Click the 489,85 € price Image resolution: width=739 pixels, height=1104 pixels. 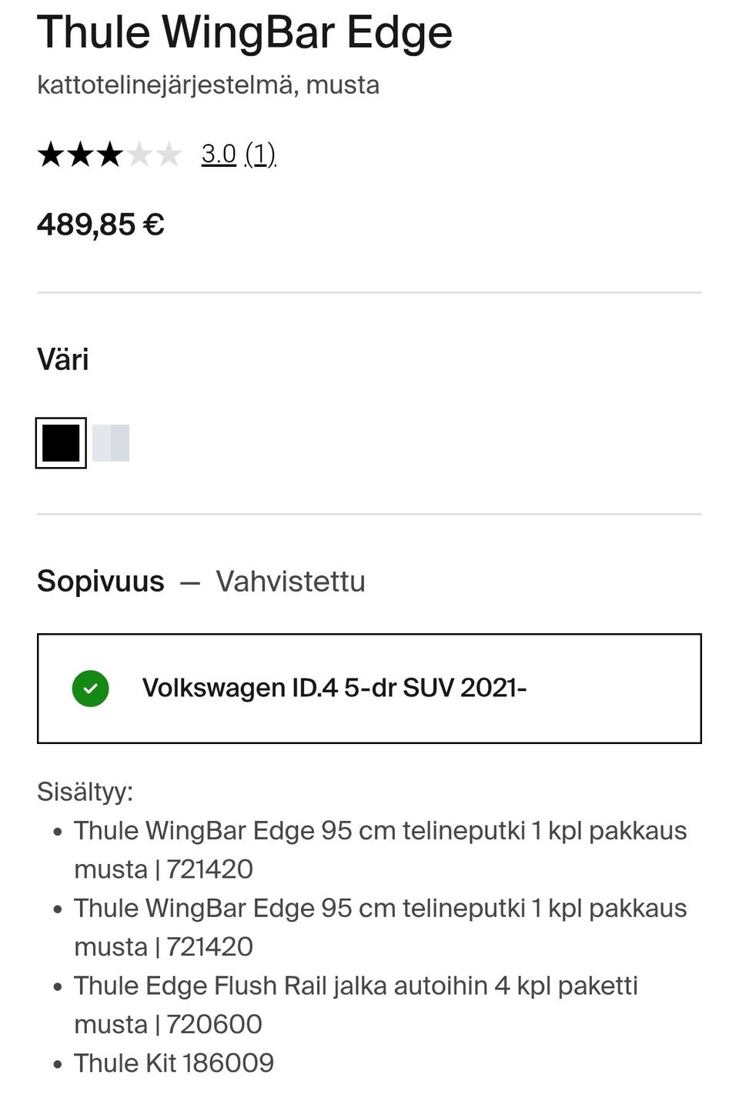click(101, 225)
